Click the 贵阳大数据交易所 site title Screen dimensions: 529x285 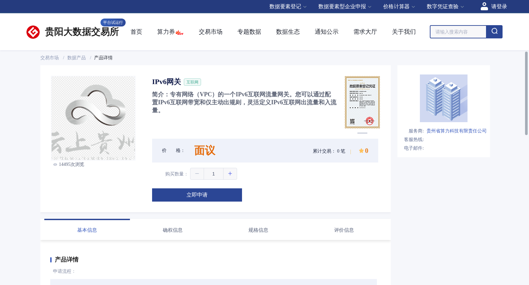[x=82, y=32]
